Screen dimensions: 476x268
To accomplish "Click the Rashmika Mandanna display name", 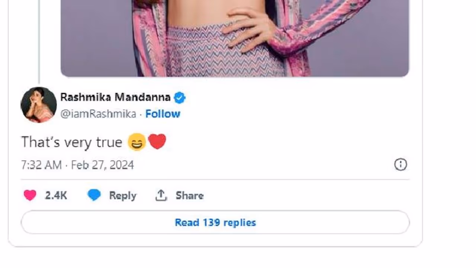I will pos(115,97).
